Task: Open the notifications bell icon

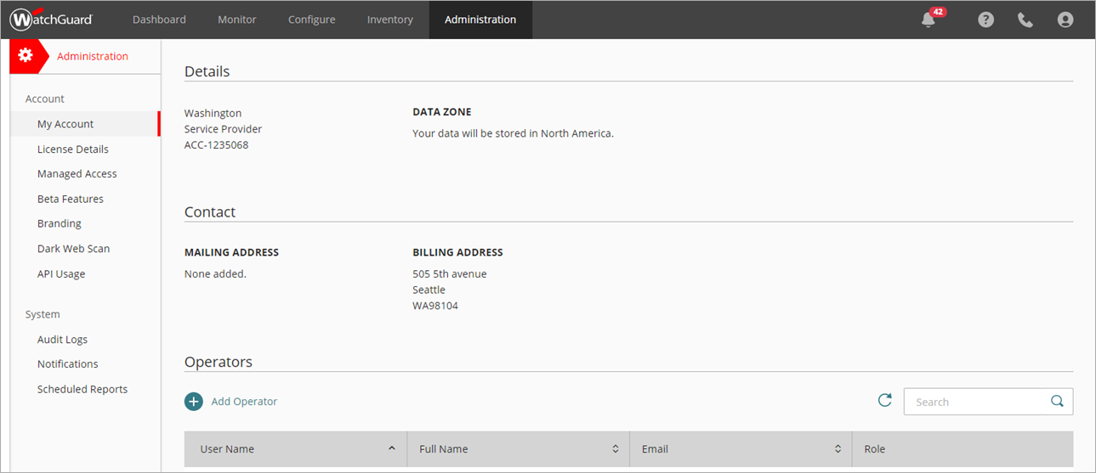Action: (x=928, y=20)
